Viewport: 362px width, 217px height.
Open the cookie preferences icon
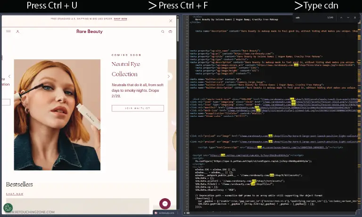[8, 208]
